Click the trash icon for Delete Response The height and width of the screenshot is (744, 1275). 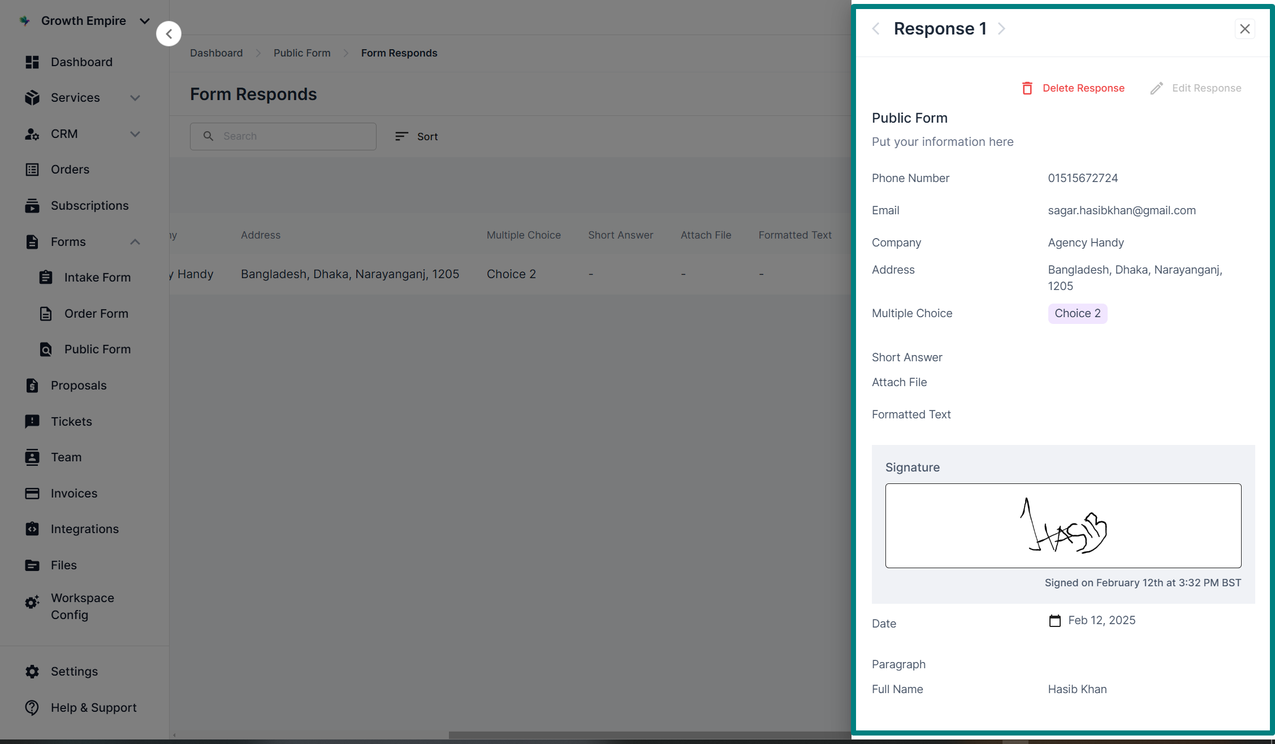(1027, 88)
